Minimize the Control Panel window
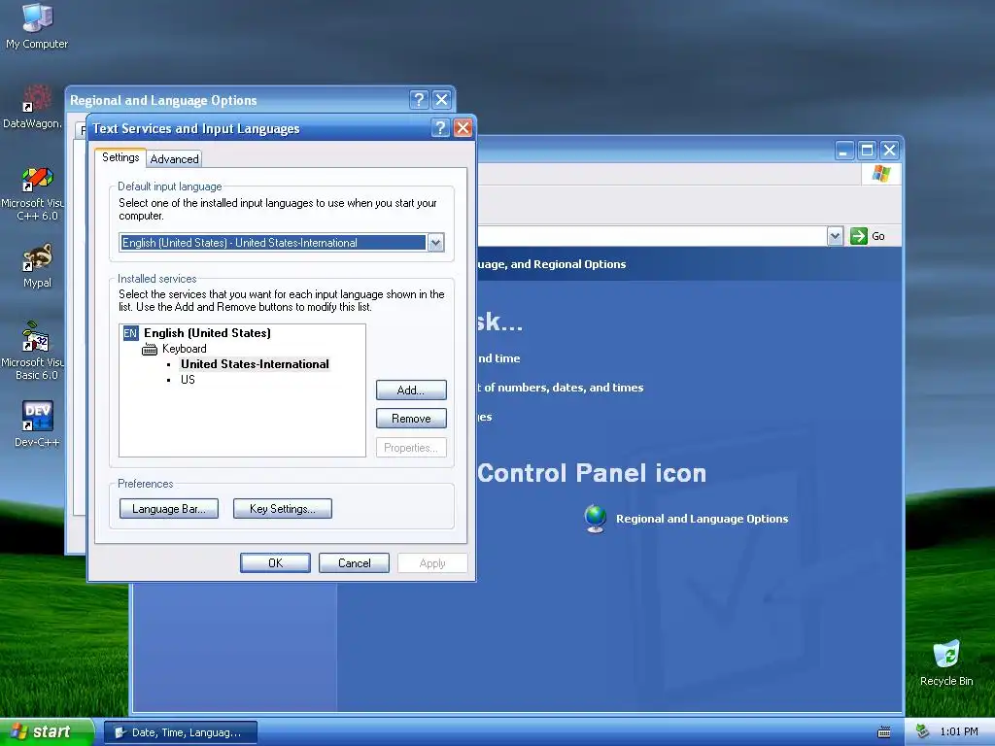 click(x=844, y=151)
